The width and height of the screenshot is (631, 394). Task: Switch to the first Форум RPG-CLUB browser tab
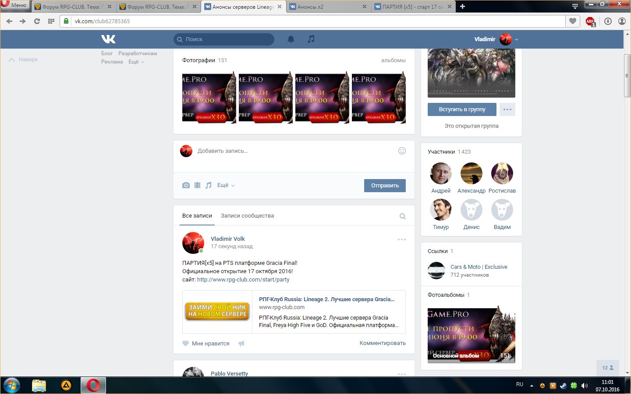coord(73,7)
